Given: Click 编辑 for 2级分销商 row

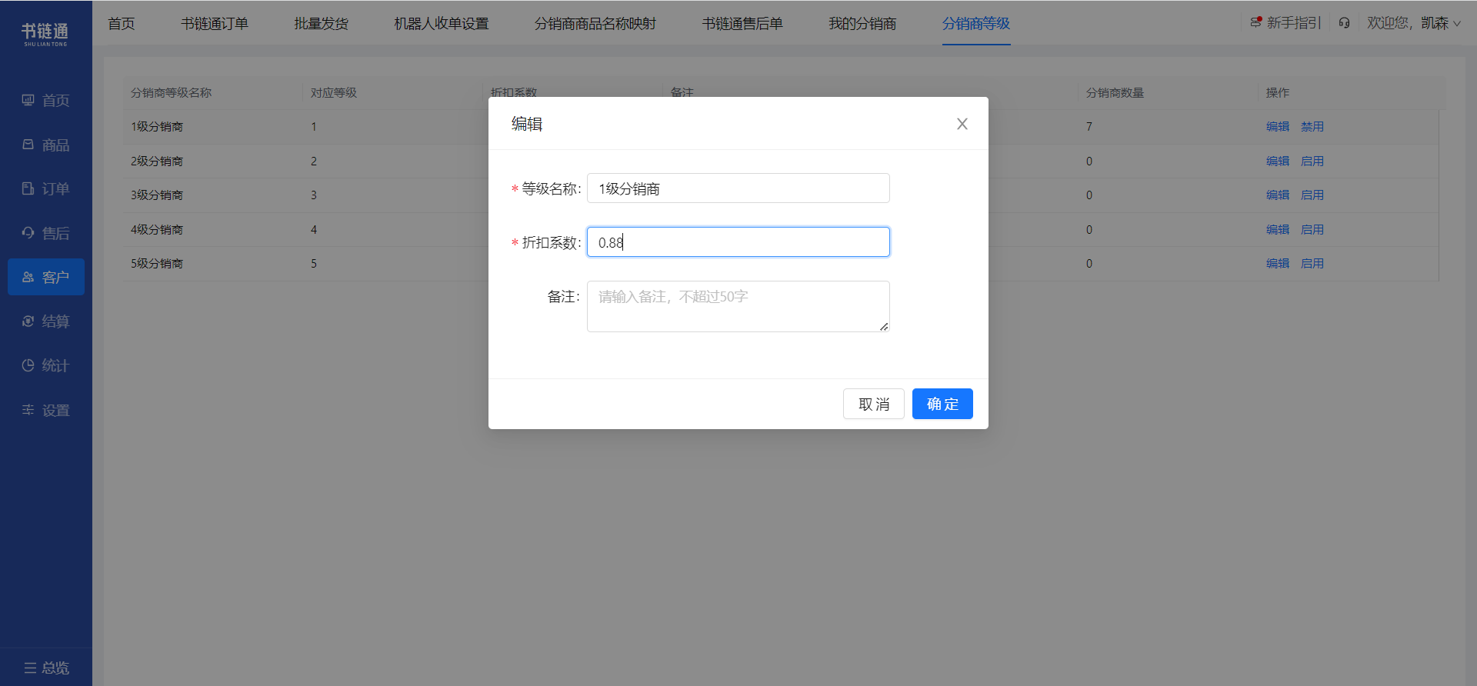Looking at the screenshot, I should pos(1278,162).
